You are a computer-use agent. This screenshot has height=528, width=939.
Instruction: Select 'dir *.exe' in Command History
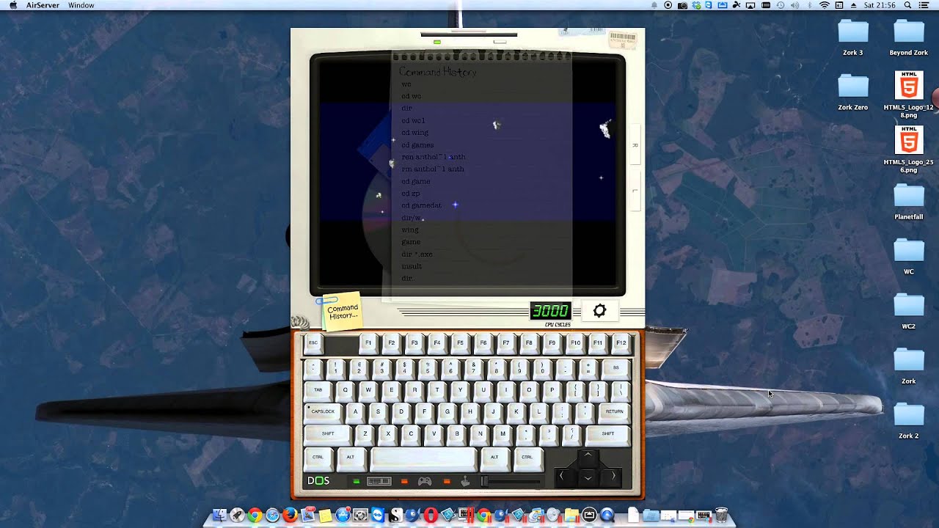coord(417,254)
